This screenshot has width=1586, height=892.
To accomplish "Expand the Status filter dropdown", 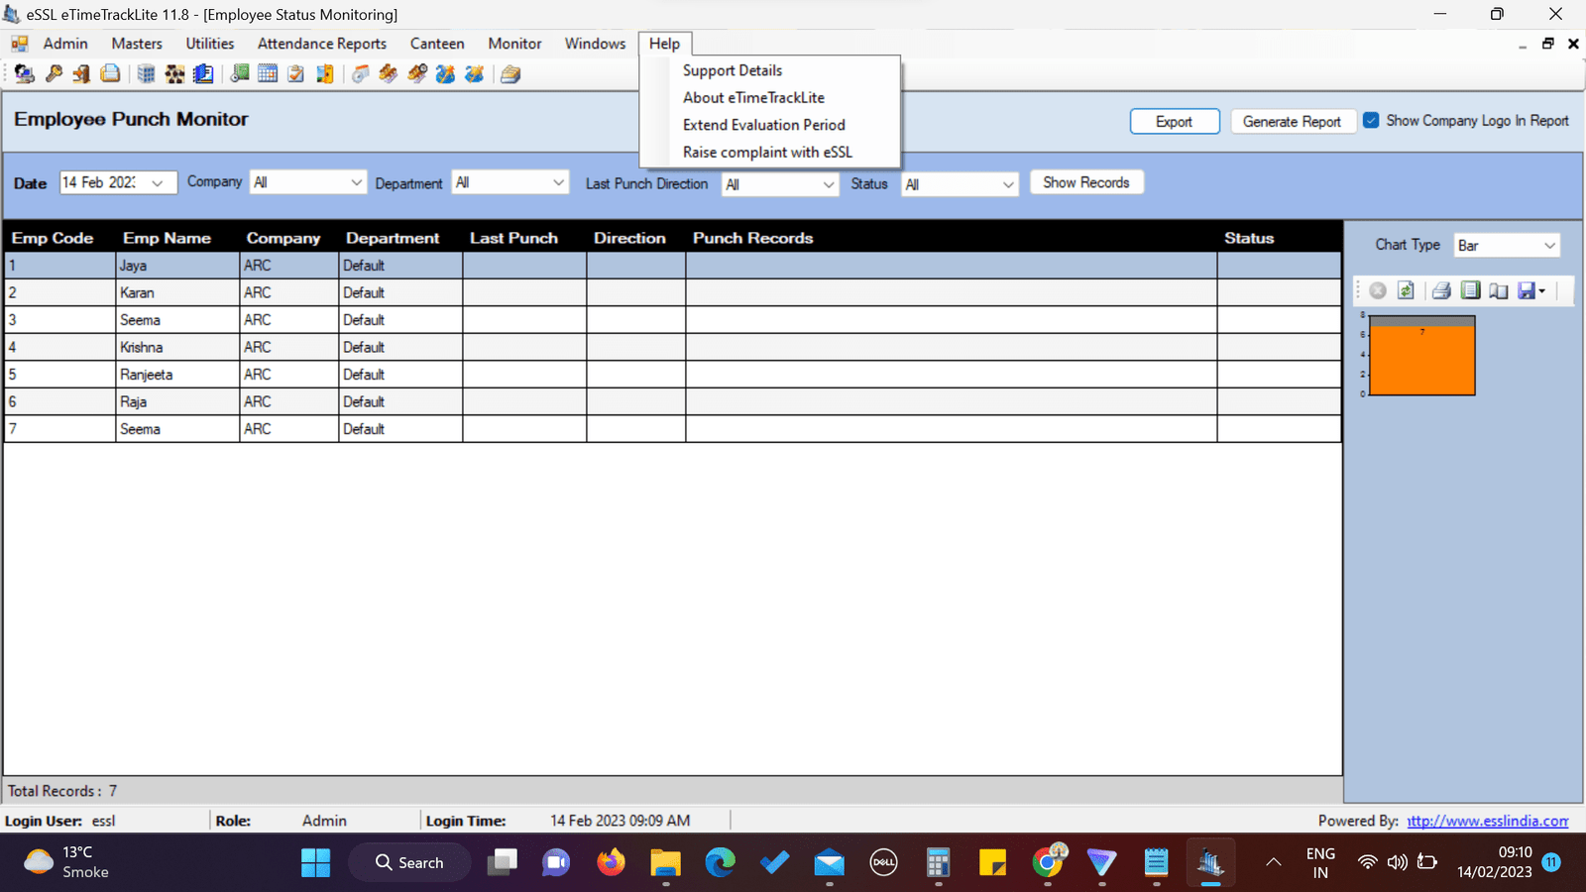I will 959,184.
